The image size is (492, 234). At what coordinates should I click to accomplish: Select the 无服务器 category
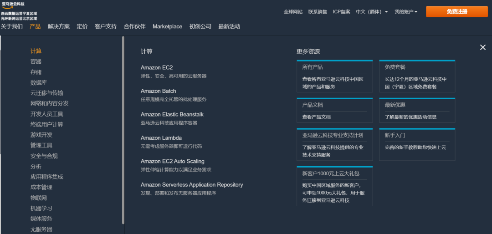[x=41, y=229]
